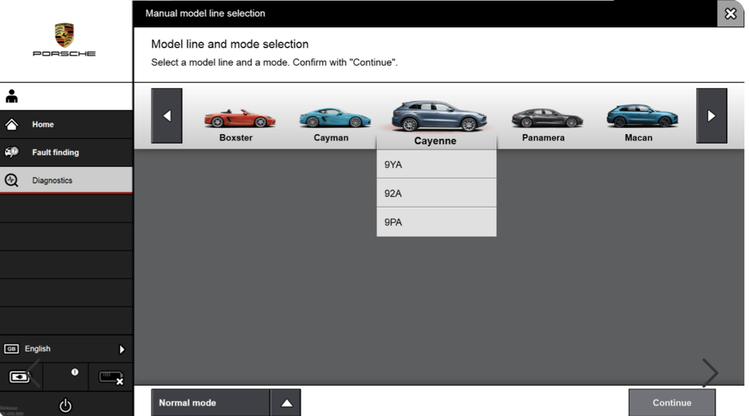Click the Home house icon
This screenshot has width=749, height=416.
tap(12, 125)
